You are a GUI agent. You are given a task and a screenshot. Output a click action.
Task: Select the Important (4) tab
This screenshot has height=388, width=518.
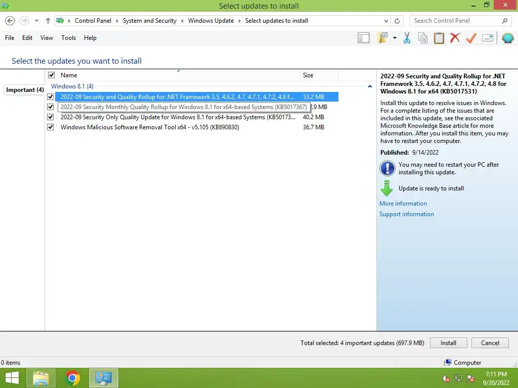(25, 90)
